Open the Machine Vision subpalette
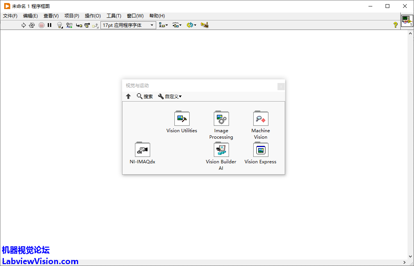 (260, 125)
